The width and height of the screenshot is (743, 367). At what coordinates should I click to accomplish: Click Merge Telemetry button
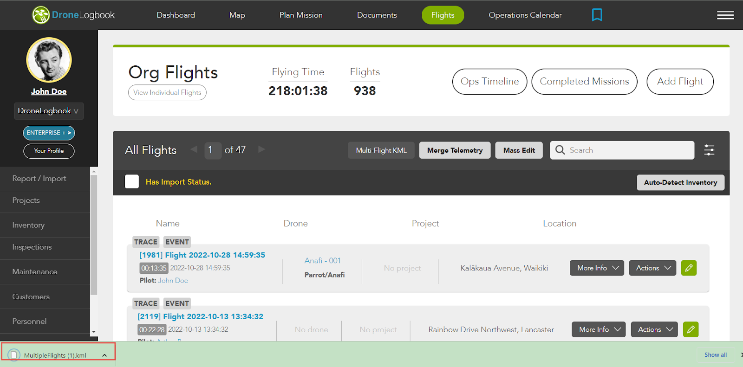455,150
